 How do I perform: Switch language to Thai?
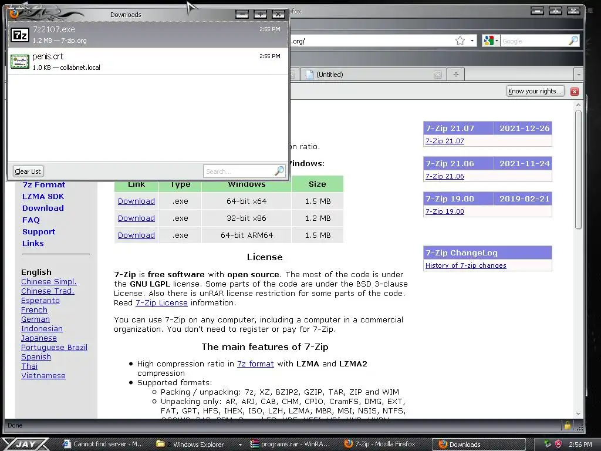[x=29, y=366]
